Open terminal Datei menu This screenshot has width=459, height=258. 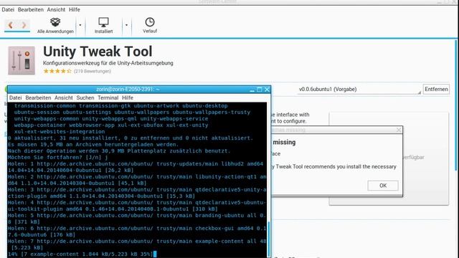[x=16, y=97]
